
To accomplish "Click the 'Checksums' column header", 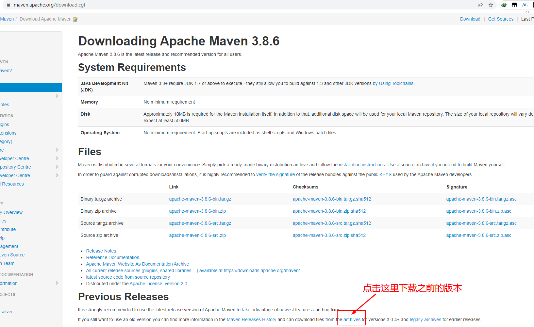I will pyautogui.click(x=306, y=187).
